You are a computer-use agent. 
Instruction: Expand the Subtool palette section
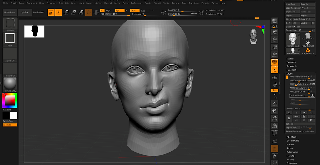(x=290, y=58)
